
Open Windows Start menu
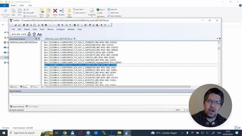3,133
